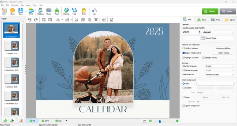Delete the selected object with X icon
The width and height of the screenshot is (237, 126).
click(x=96, y=20)
